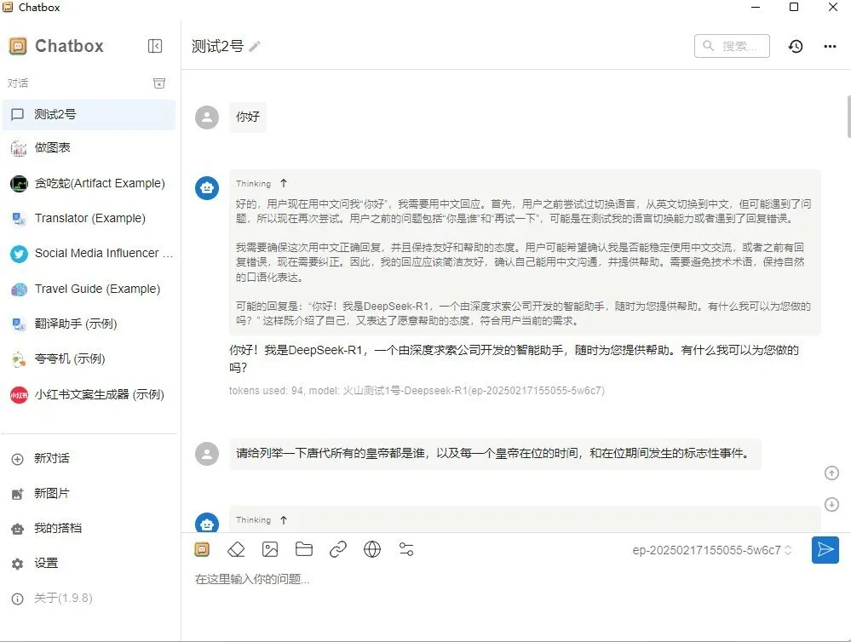Click the 测试2号 title in the header
851x642 pixels.
click(217, 47)
